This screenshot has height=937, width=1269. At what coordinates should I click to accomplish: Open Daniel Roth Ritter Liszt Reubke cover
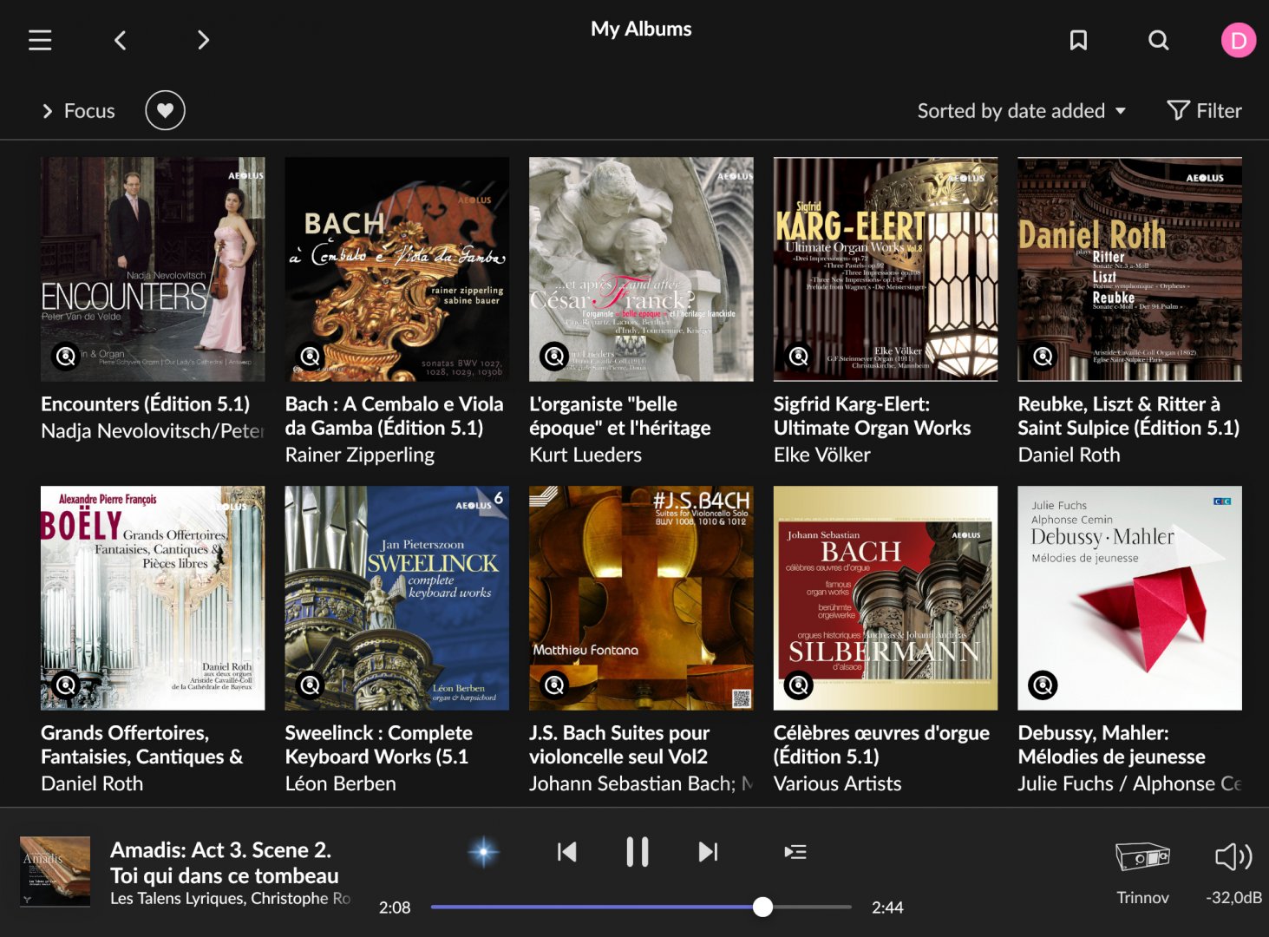tap(1129, 269)
